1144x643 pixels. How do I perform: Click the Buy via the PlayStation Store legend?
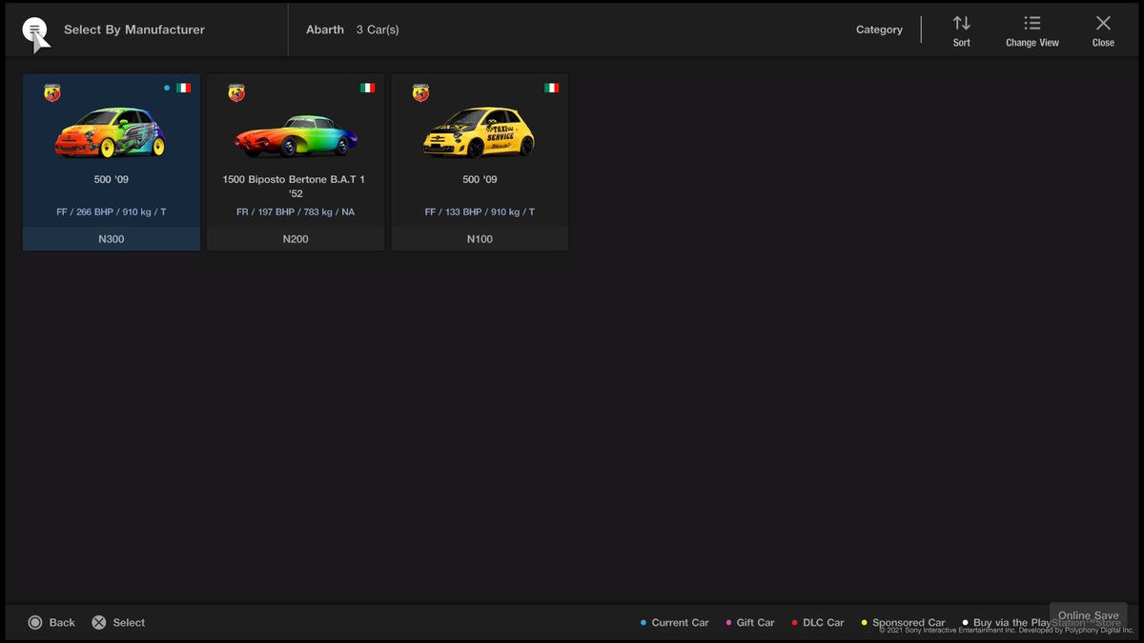tap(1041, 622)
